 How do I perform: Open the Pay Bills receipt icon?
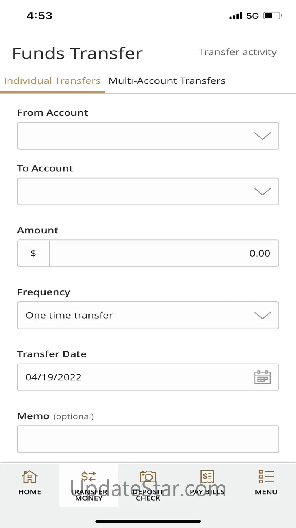[207, 477]
